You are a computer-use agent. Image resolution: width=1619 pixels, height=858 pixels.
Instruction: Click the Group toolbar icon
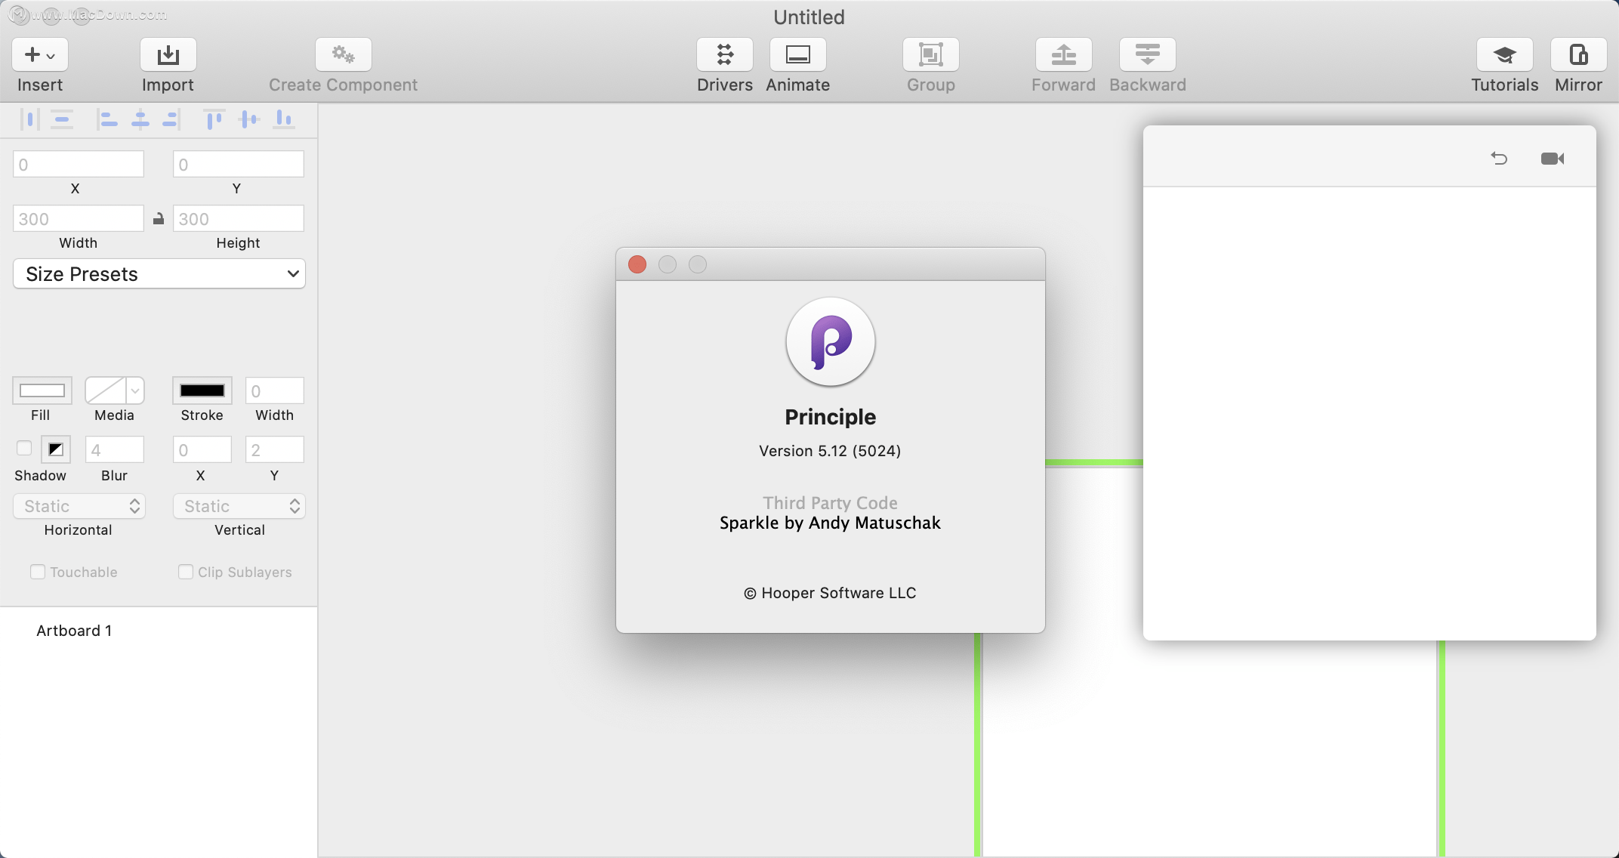click(x=931, y=54)
